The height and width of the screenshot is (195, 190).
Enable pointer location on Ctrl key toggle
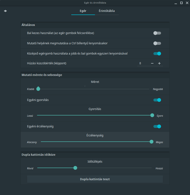click(x=157, y=43)
